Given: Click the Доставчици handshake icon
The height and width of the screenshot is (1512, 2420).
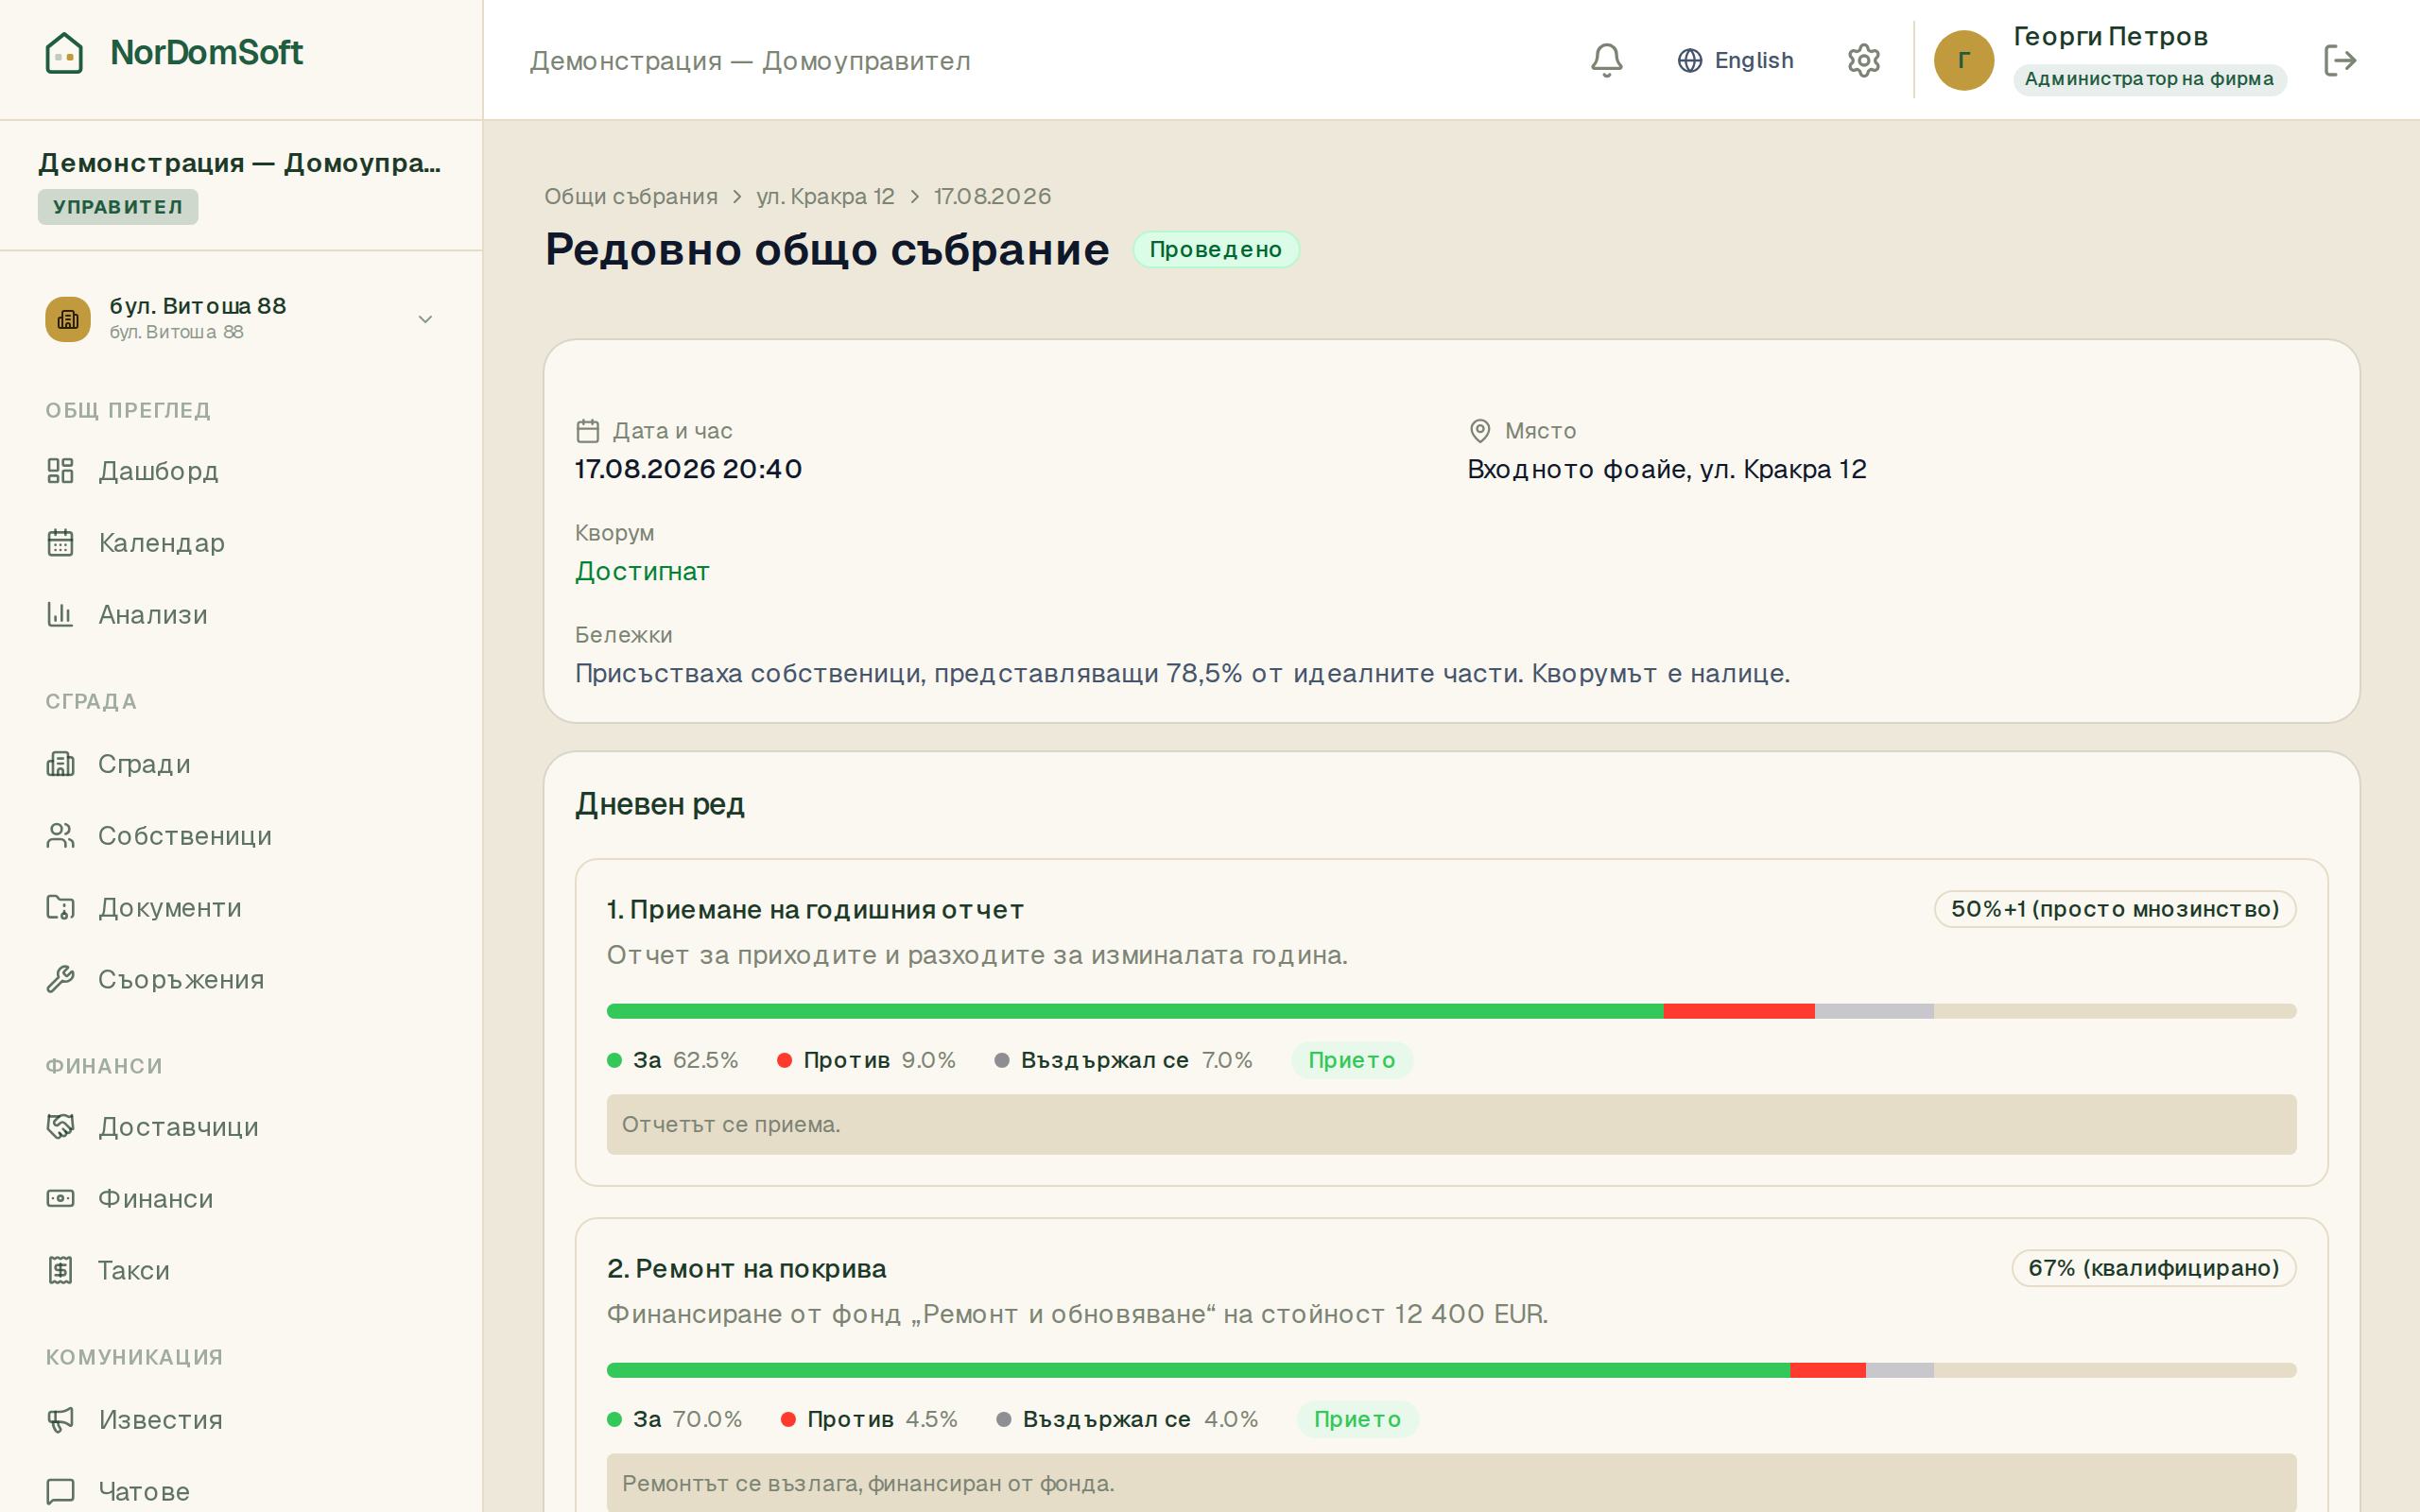Looking at the screenshot, I should point(60,1127).
